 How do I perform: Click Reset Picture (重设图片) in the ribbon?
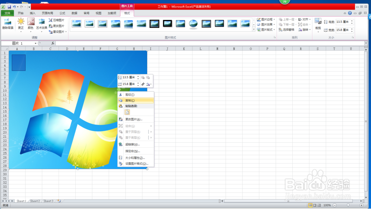click(58, 32)
